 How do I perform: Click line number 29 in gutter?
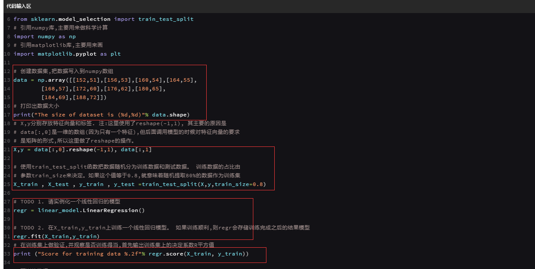click(7, 219)
